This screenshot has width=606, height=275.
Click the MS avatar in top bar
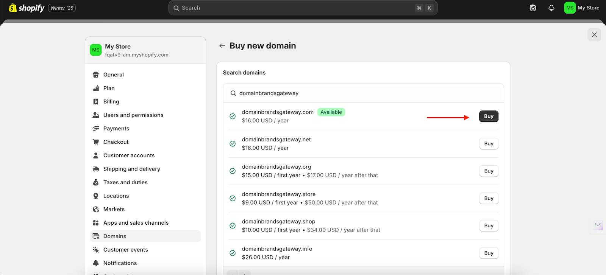pos(570,8)
